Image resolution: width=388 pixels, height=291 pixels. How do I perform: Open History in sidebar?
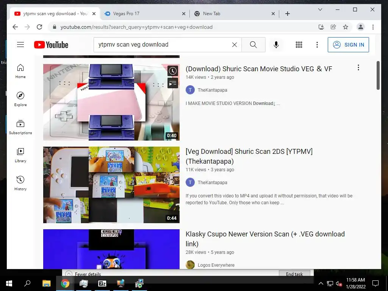(20, 183)
